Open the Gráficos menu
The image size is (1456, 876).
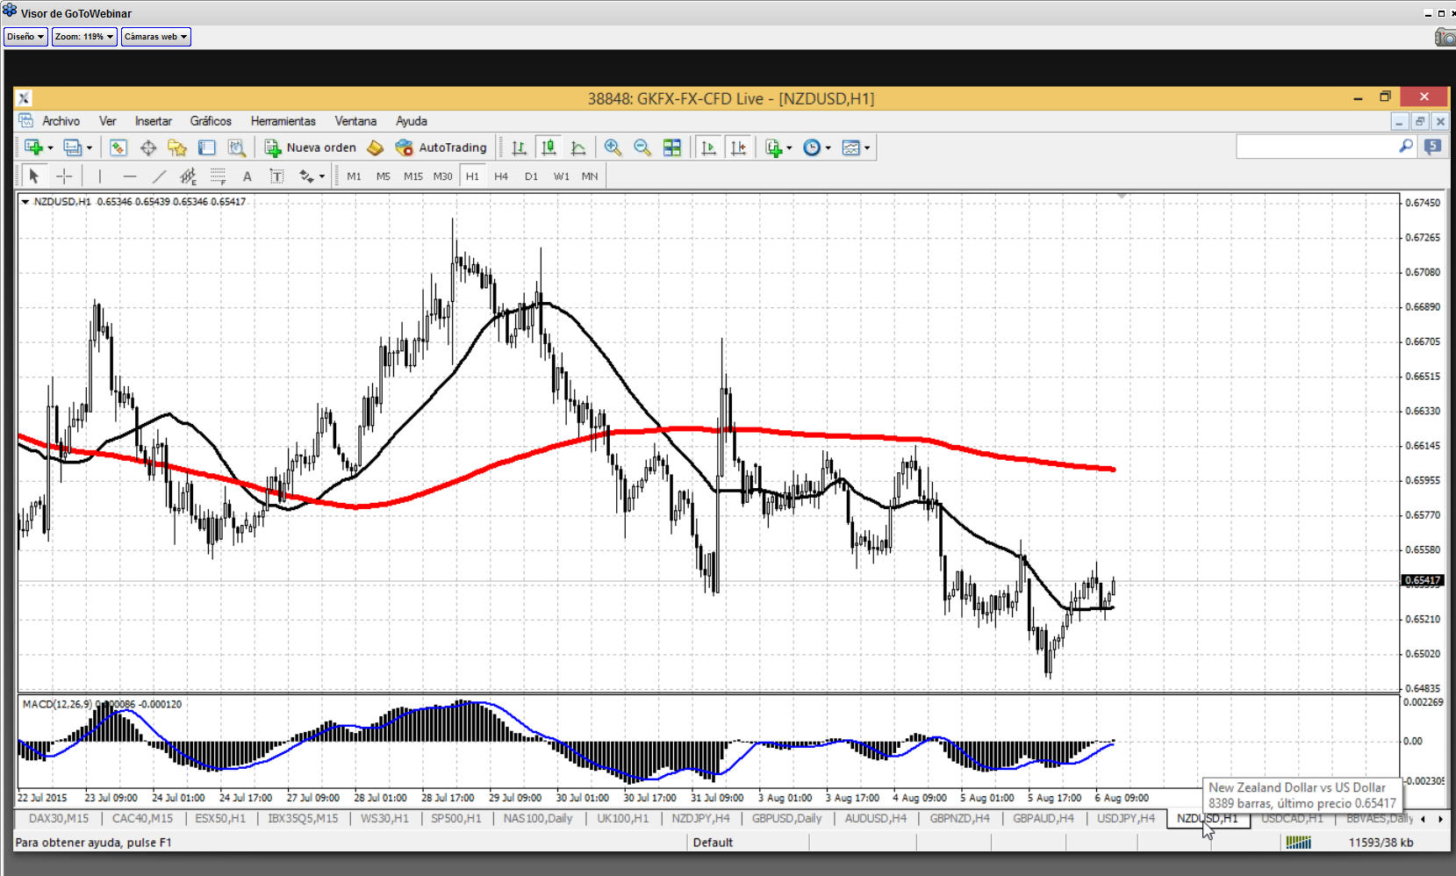[x=211, y=121]
